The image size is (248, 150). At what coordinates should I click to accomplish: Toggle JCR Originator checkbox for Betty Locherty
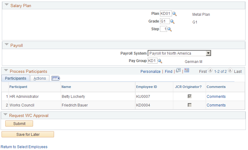tap(190, 96)
